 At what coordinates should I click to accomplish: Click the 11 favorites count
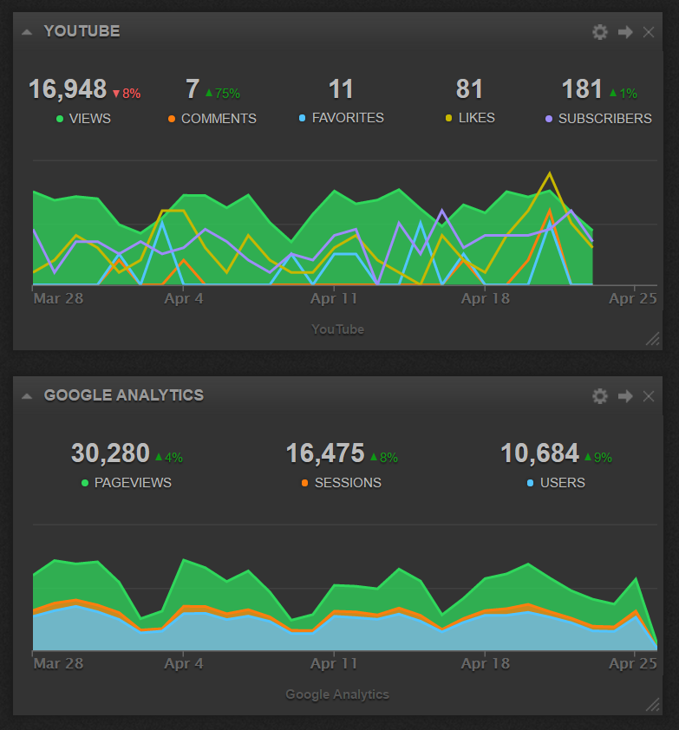pos(341,89)
